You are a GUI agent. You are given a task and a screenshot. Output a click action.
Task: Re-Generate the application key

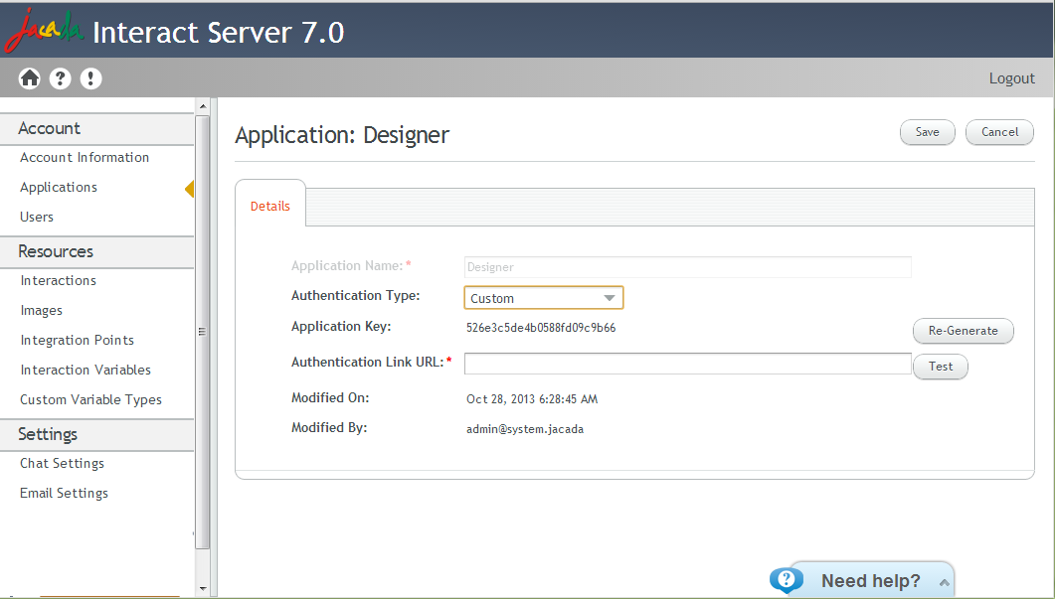tap(963, 331)
